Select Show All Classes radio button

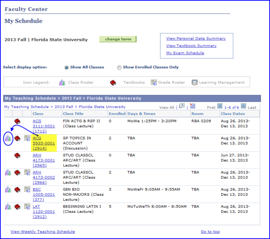click(67, 68)
